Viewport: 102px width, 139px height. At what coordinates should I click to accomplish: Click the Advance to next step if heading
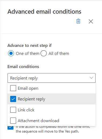click(30, 46)
